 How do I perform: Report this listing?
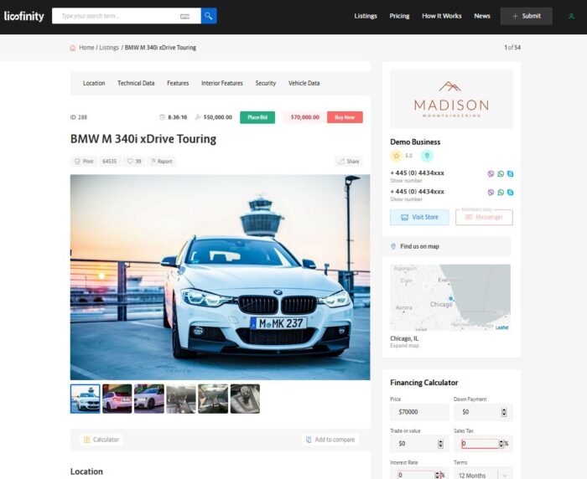(161, 161)
